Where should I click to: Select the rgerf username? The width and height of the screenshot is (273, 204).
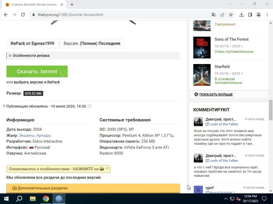coord(210,188)
